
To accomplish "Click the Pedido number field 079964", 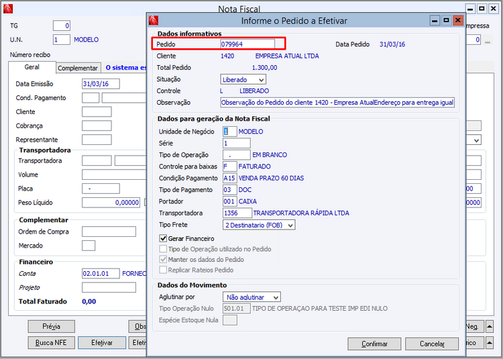I will tap(247, 44).
